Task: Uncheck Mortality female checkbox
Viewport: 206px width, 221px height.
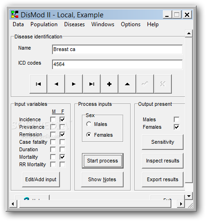Action: coord(62,157)
